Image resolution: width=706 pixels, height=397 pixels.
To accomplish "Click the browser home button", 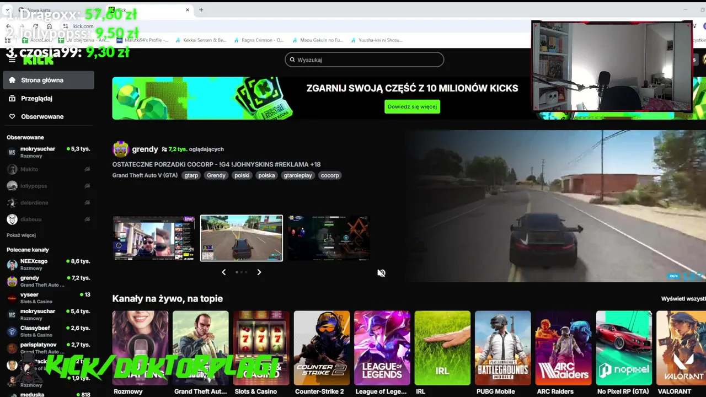I will click(x=49, y=26).
